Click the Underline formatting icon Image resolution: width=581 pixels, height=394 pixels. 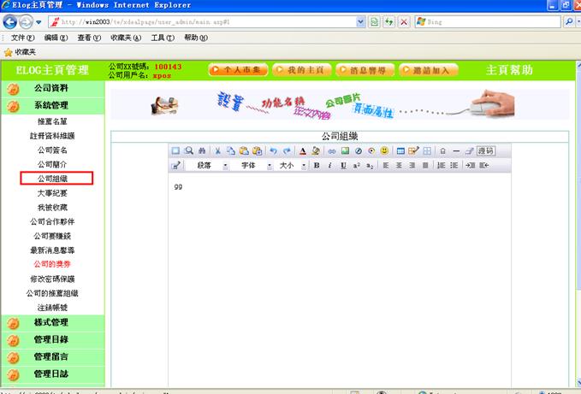pos(343,165)
